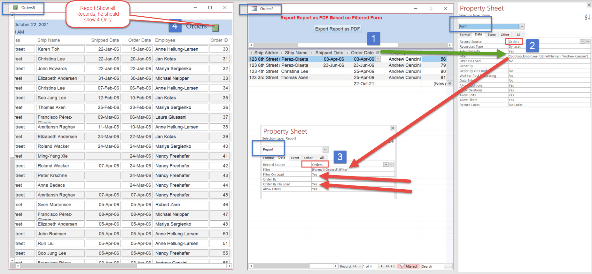Click left arrow of OrdersF header horizontal scrollbar

coord(251,45)
